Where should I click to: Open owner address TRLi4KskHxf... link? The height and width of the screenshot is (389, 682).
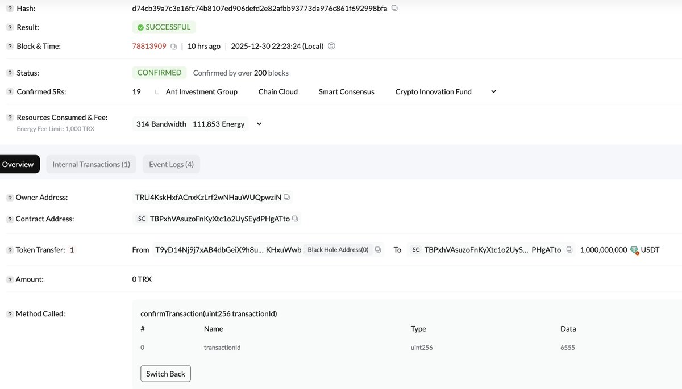[x=207, y=198]
